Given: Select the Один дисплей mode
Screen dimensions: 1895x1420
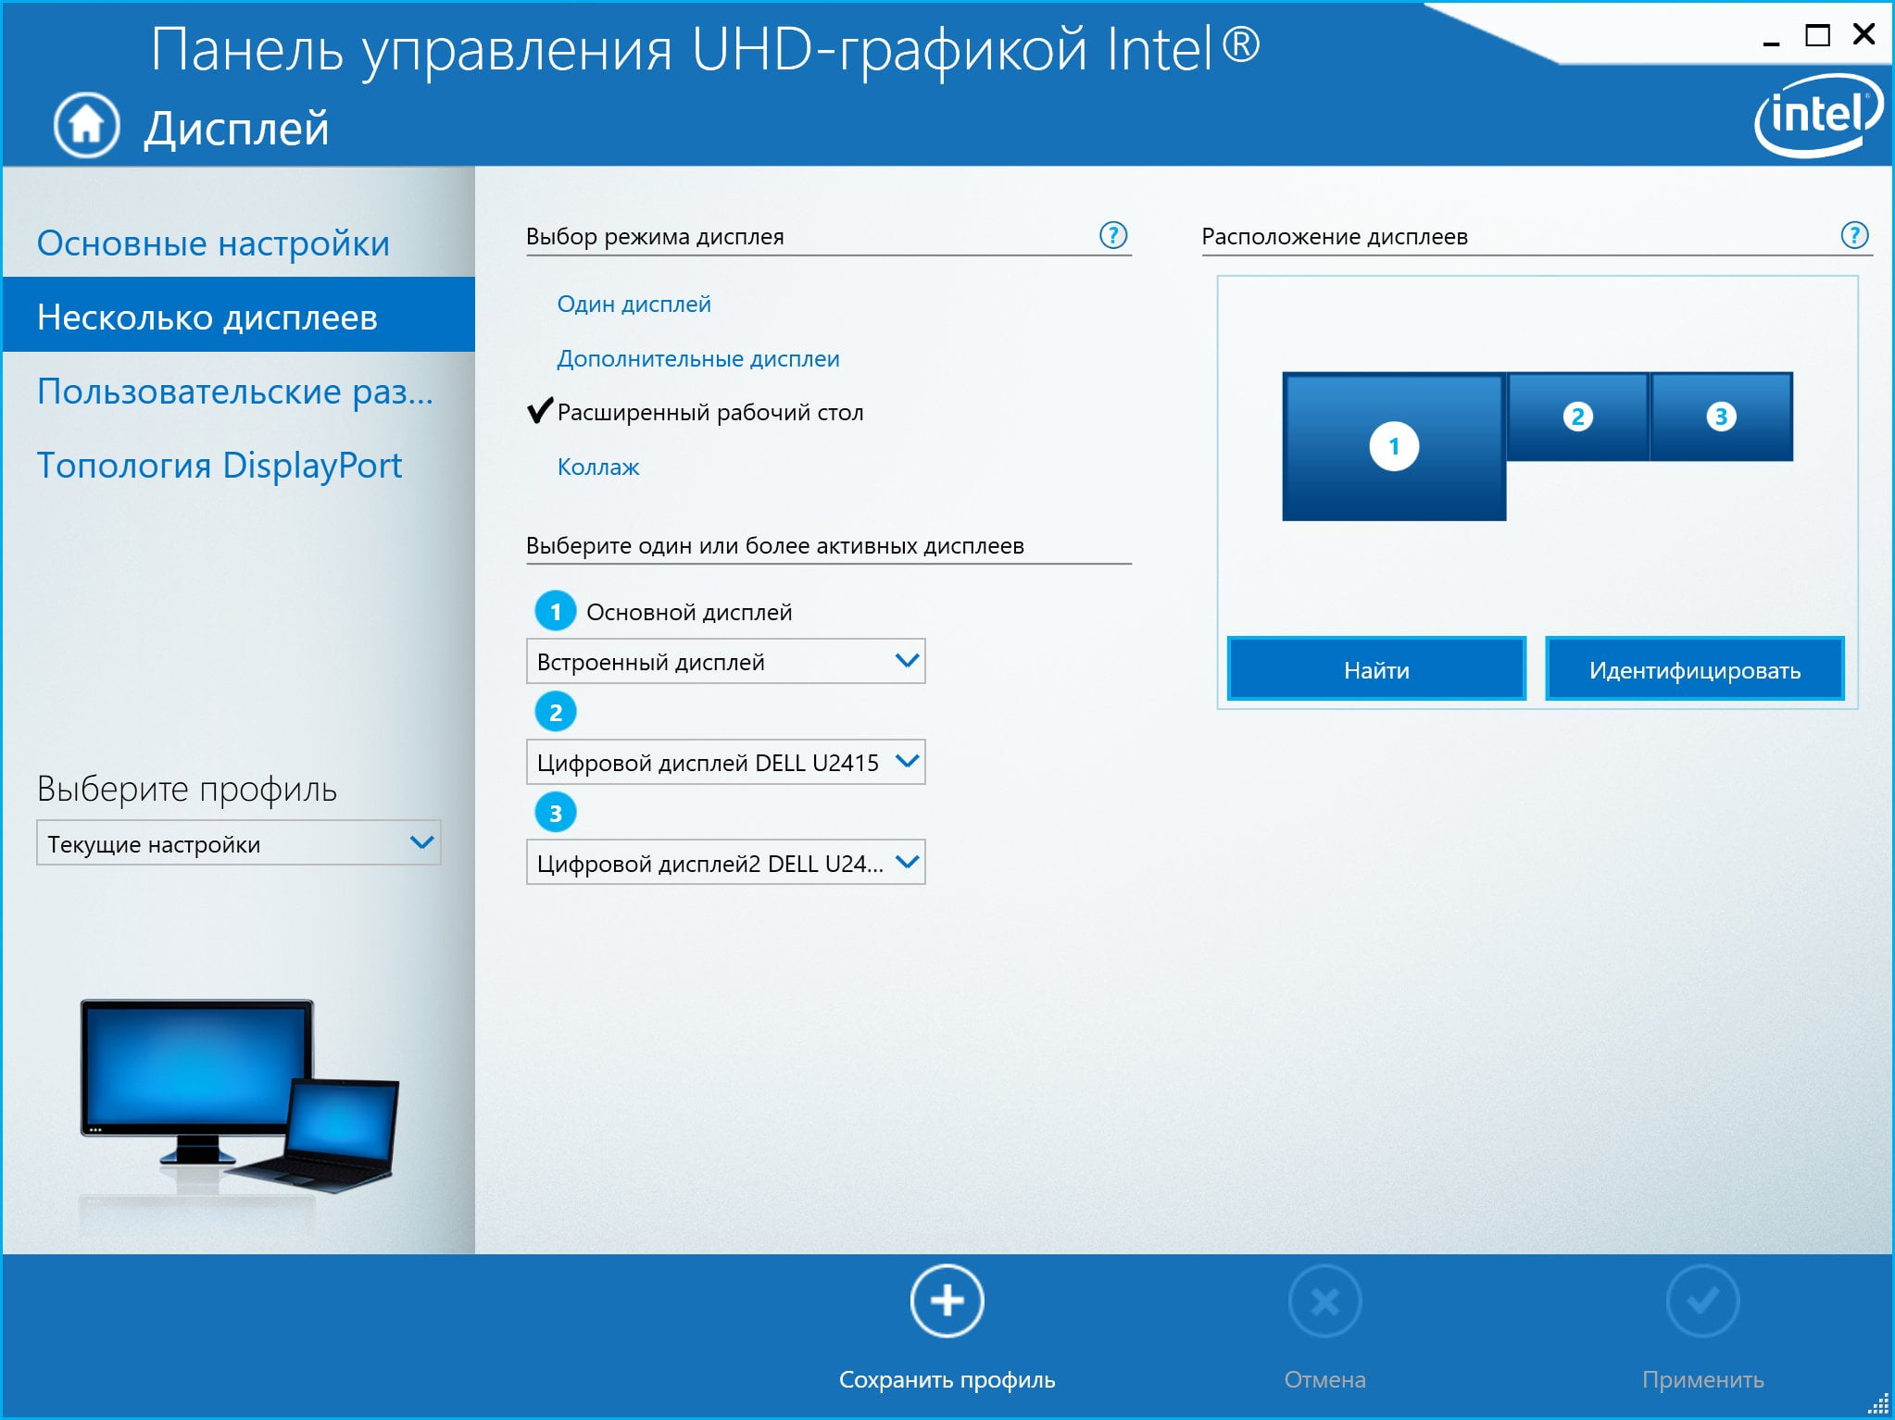Looking at the screenshot, I should click(634, 304).
